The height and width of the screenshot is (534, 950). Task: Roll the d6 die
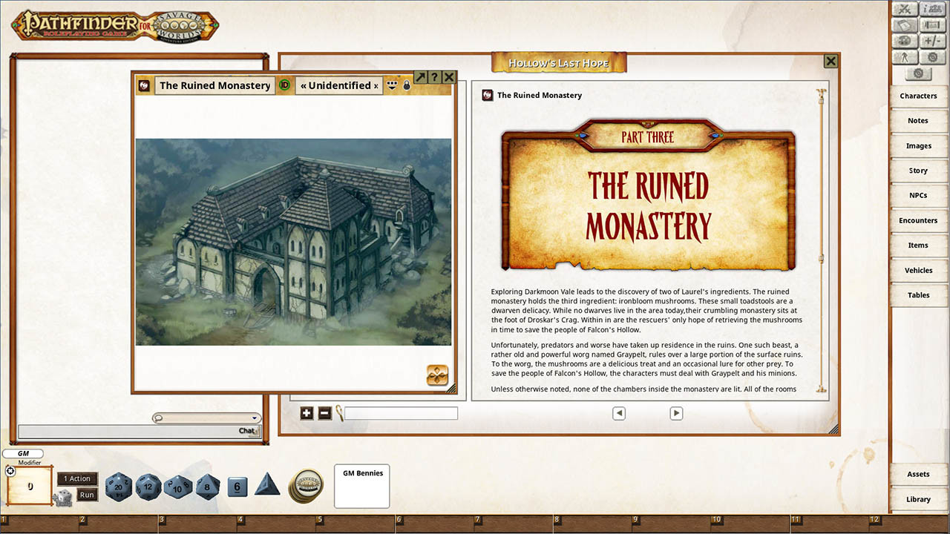(237, 487)
